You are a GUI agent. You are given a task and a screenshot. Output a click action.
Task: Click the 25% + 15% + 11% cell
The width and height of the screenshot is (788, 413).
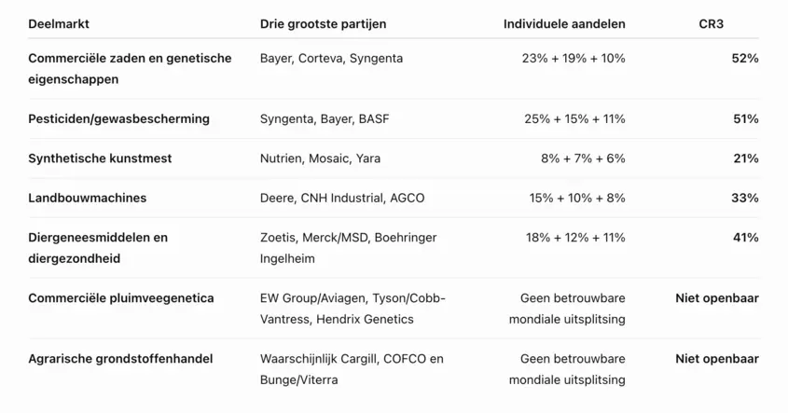575,119
